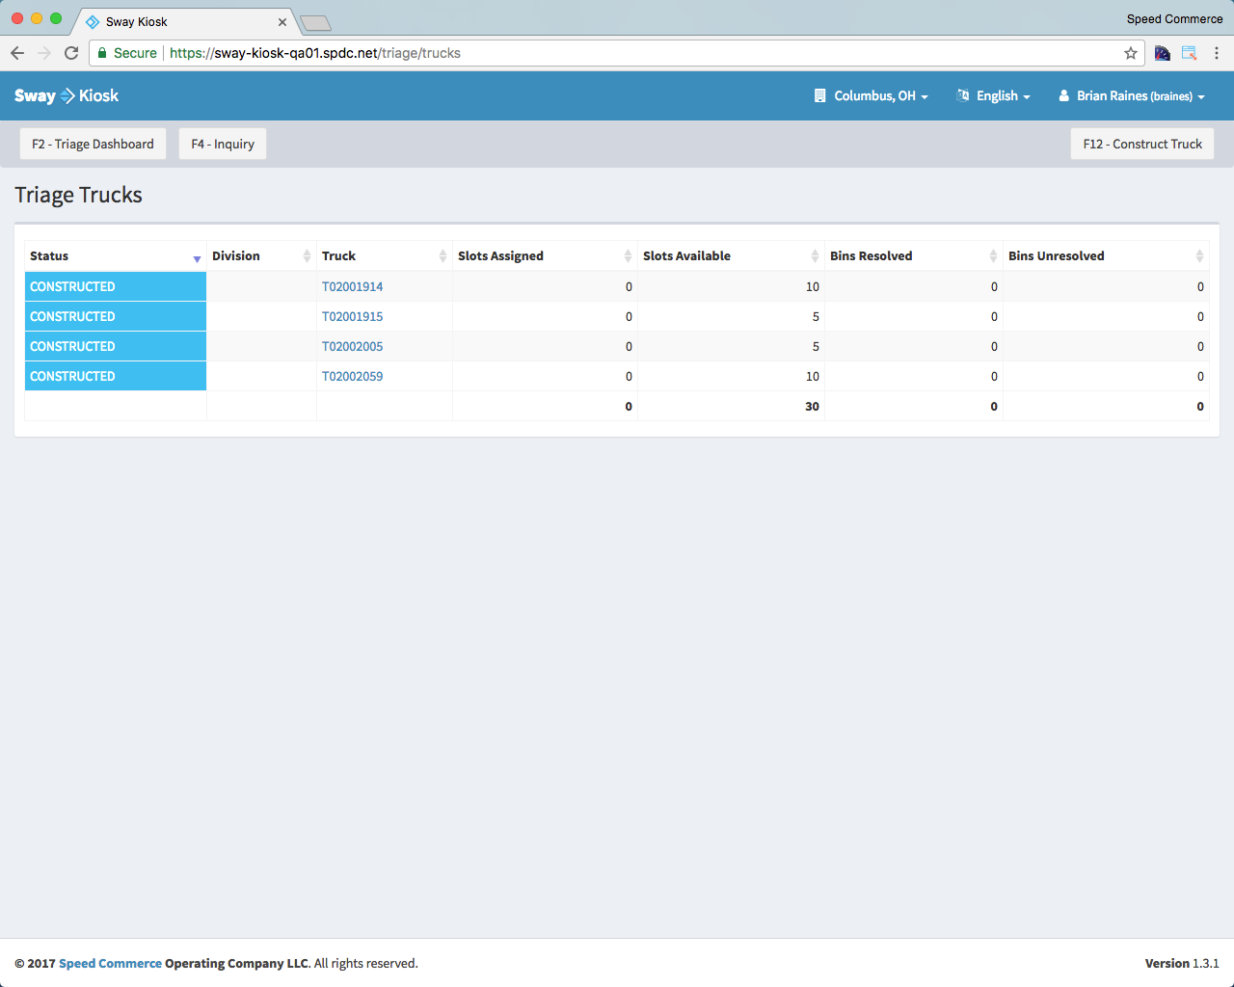Open a new browser tab
This screenshot has height=987, width=1234.
click(315, 22)
